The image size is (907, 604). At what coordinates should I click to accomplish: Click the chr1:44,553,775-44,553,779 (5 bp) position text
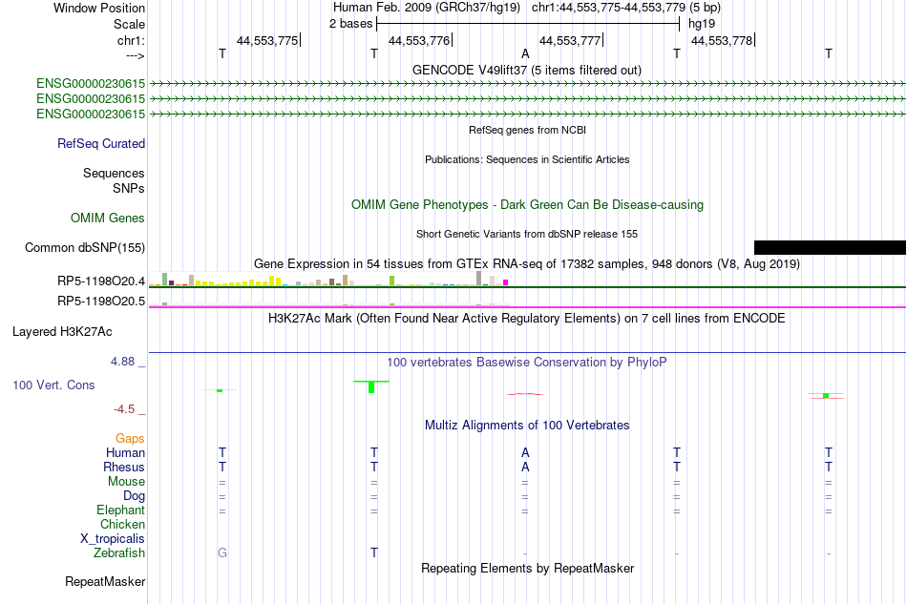click(x=626, y=8)
